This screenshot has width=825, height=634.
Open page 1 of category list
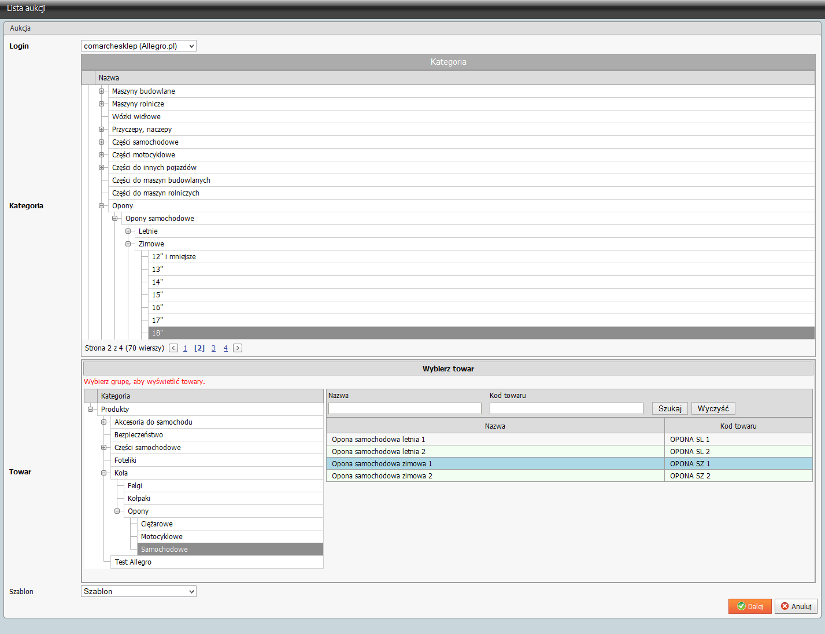(x=185, y=348)
